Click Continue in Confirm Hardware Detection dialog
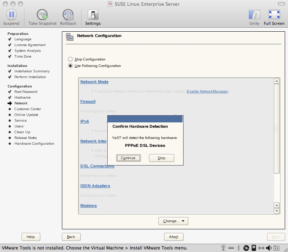 pos(129,158)
